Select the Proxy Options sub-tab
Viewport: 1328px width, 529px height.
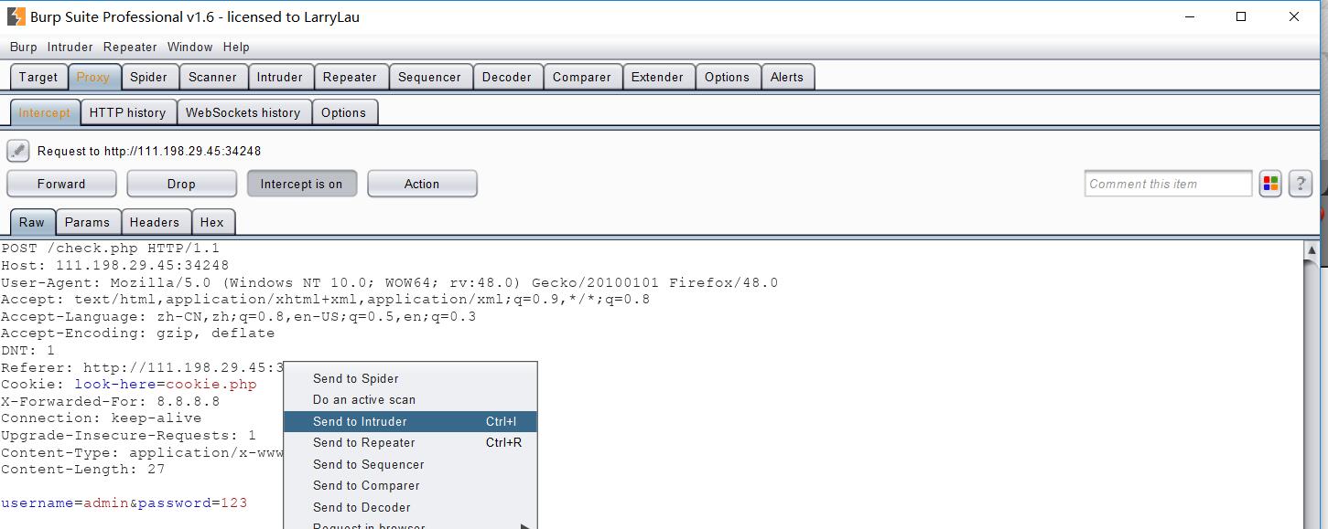(x=344, y=112)
